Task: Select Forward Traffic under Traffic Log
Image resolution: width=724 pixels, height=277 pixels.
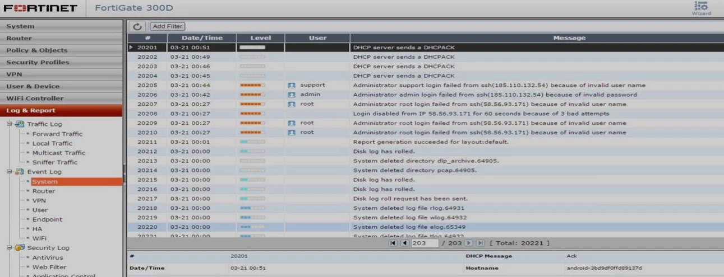Action: [x=57, y=134]
